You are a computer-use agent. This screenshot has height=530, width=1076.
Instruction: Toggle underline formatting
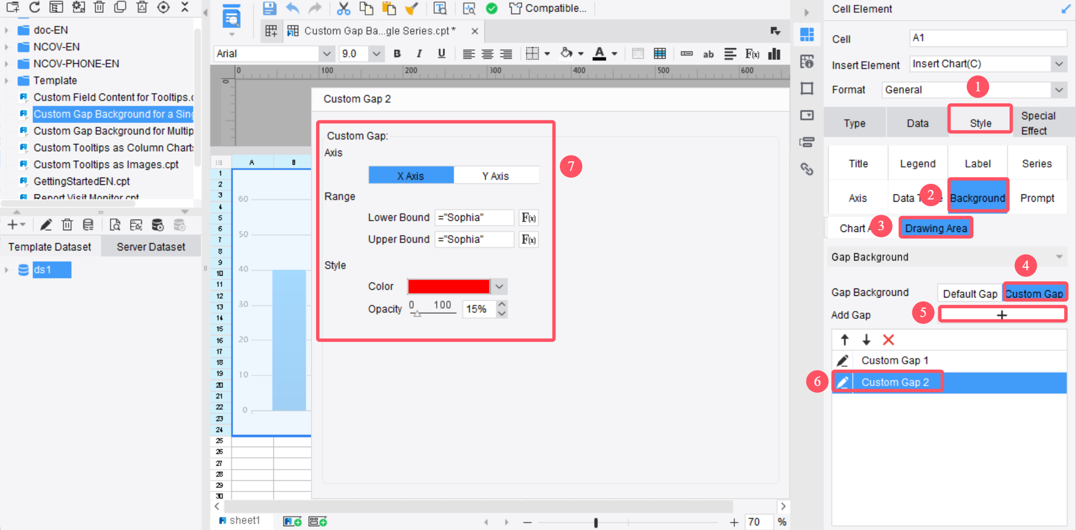(x=442, y=54)
